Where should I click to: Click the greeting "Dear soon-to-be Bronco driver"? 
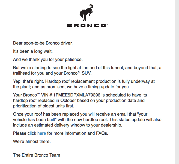coord(43,43)
